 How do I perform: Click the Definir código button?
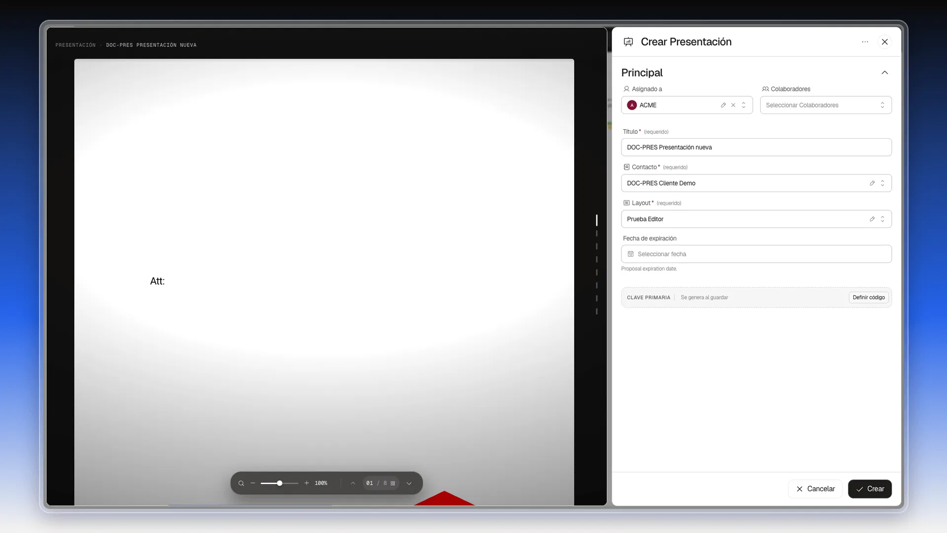pyautogui.click(x=869, y=298)
